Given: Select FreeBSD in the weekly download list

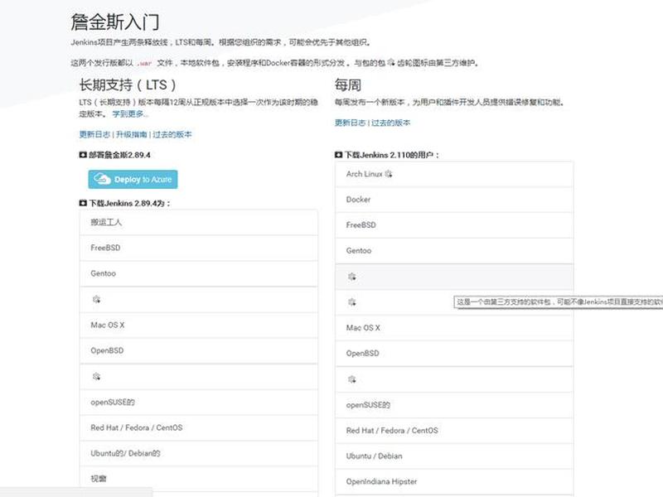Looking at the screenshot, I should click(454, 225).
